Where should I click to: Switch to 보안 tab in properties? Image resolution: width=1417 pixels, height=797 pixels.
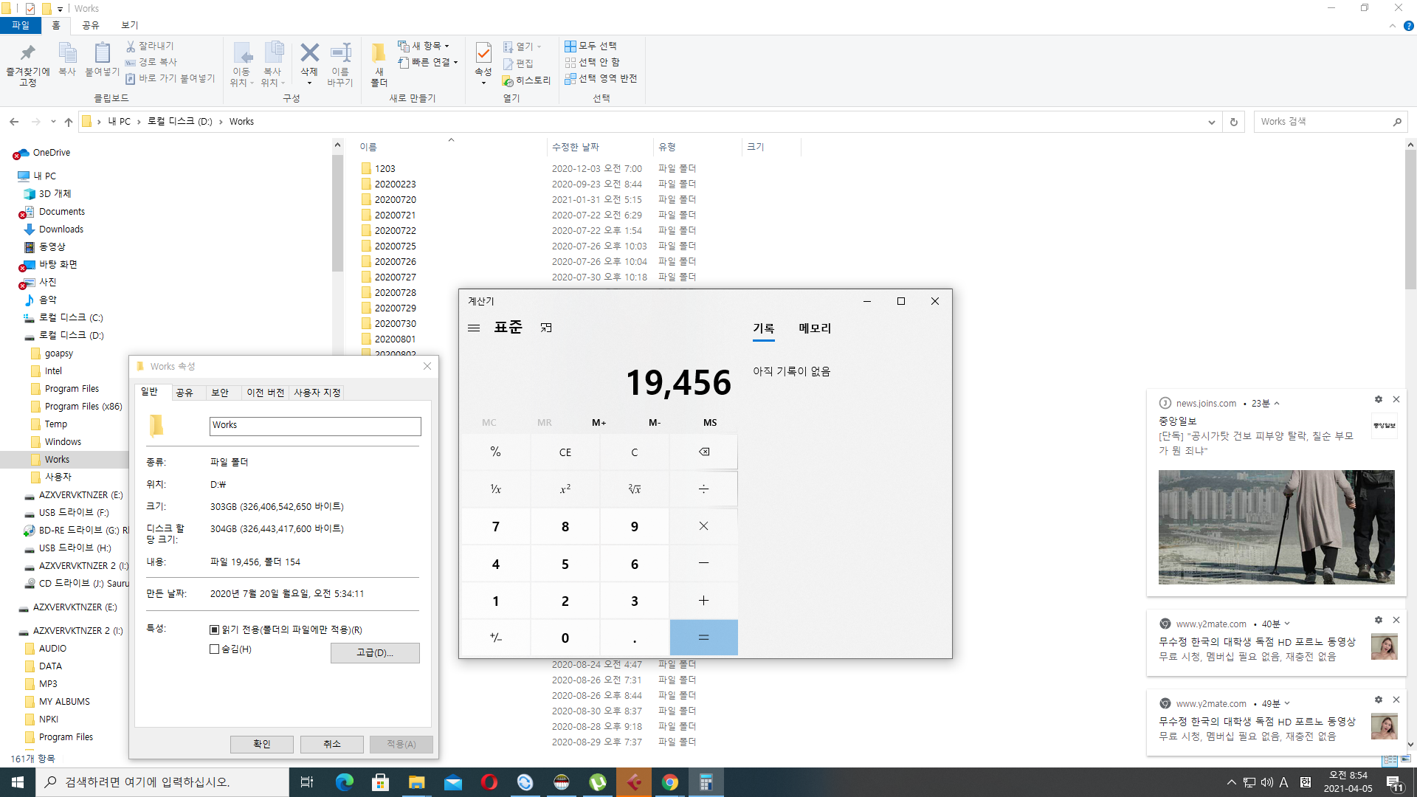tap(220, 393)
